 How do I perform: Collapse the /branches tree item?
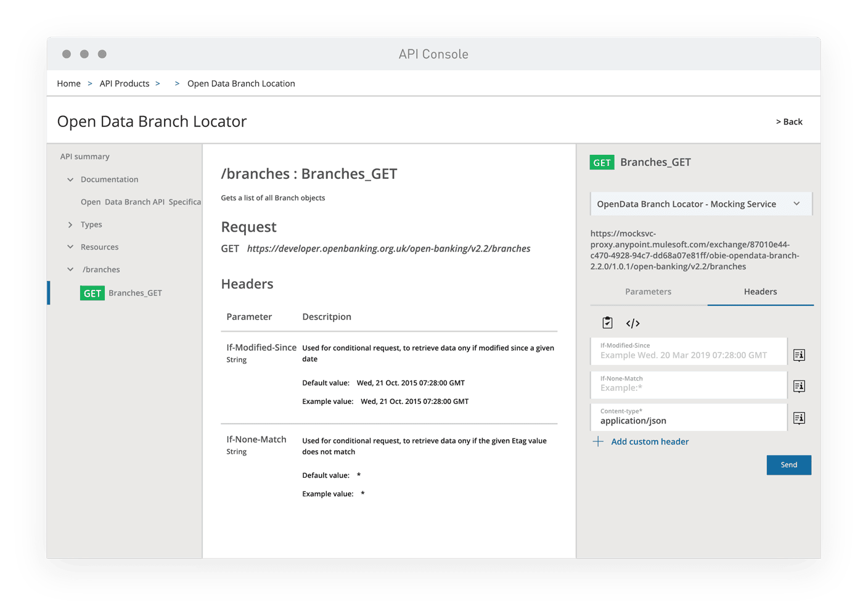[70, 269]
